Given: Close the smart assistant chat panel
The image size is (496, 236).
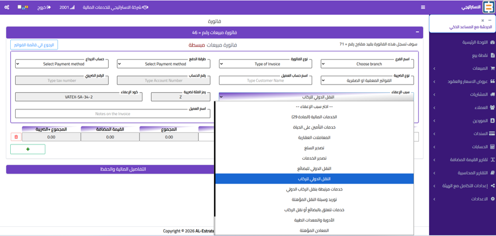Looking at the screenshot, I should pyautogui.click(x=482, y=20).
